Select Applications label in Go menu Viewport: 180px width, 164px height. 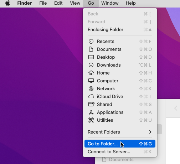110,112
